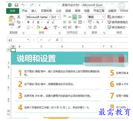Switch to the 页面布局 ribbon tab
The image size is (133, 121).
[46, 11]
